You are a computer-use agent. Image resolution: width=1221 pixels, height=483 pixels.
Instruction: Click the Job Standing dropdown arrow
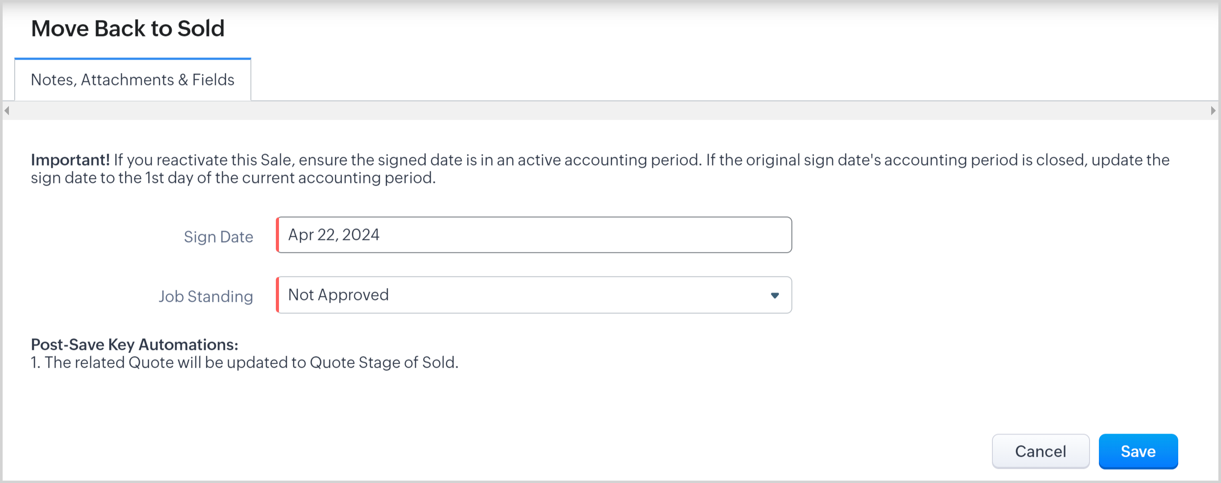click(774, 296)
